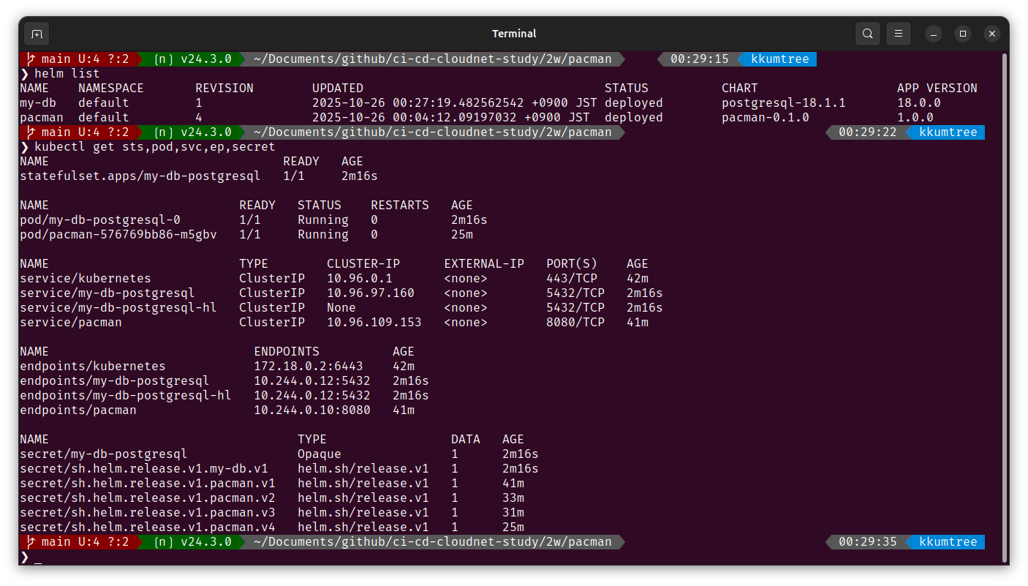The width and height of the screenshot is (1028, 586).
Task: Click the kubectl get sts,pod,svc,ep,secret command
Action: pos(155,146)
